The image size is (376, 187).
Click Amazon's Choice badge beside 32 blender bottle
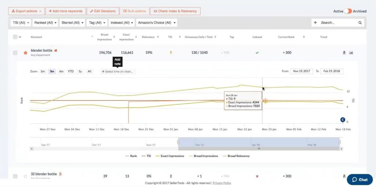pos(61,174)
